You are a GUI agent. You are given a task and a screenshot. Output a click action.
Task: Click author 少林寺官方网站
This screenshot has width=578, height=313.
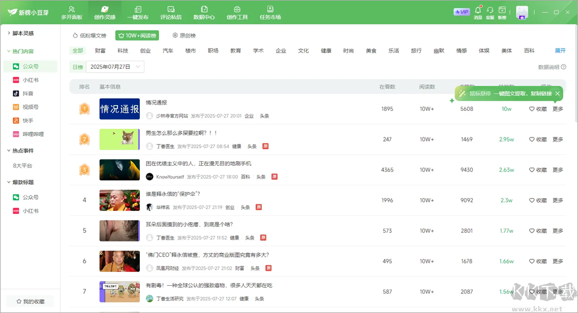coord(172,116)
